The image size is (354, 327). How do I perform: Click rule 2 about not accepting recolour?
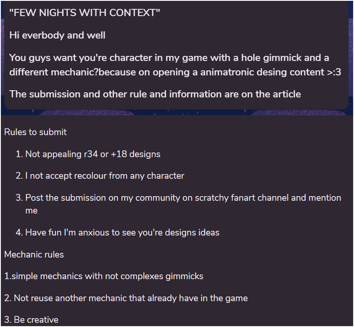(105, 176)
